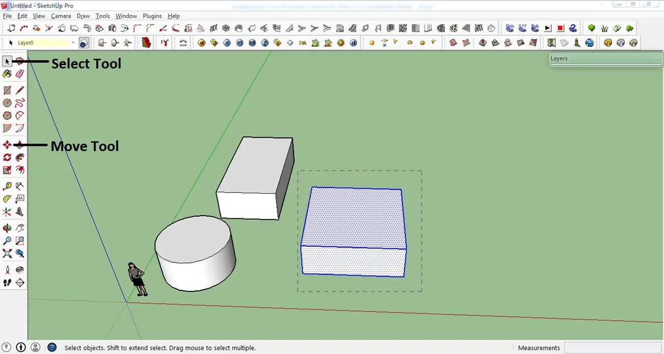Click the blue question mark plugin icon

pyautogui.click(x=265, y=43)
